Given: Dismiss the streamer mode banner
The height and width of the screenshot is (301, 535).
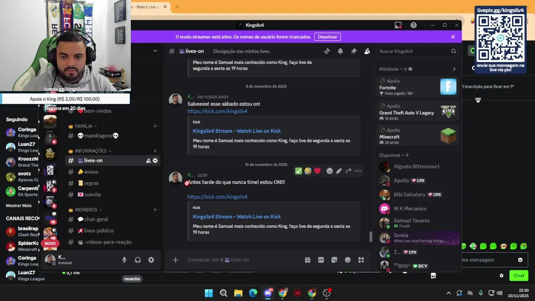Looking at the screenshot, I should (453, 37).
